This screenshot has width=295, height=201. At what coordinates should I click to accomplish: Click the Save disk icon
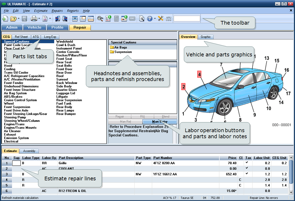coord(24,18)
